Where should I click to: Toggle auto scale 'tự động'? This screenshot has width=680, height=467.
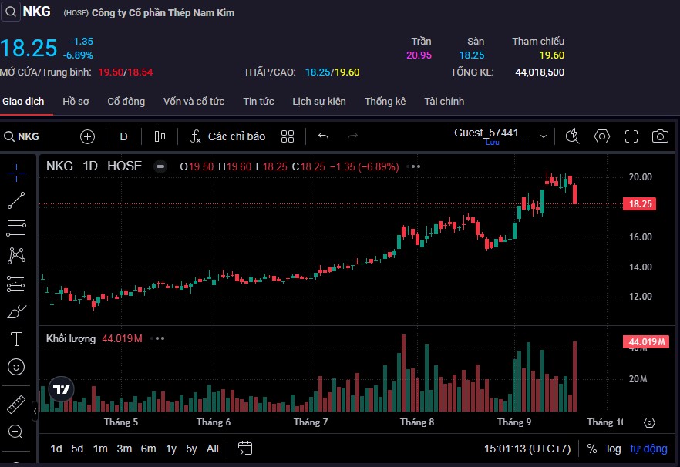(x=648, y=449)
